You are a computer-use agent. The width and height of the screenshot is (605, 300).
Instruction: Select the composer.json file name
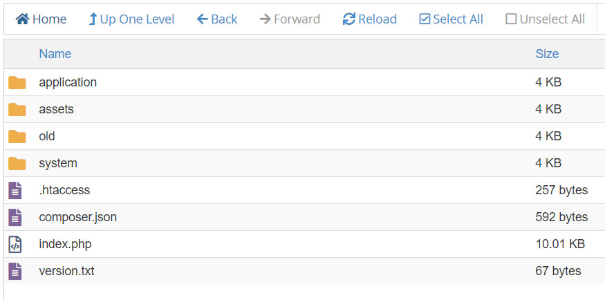point(77,217)
